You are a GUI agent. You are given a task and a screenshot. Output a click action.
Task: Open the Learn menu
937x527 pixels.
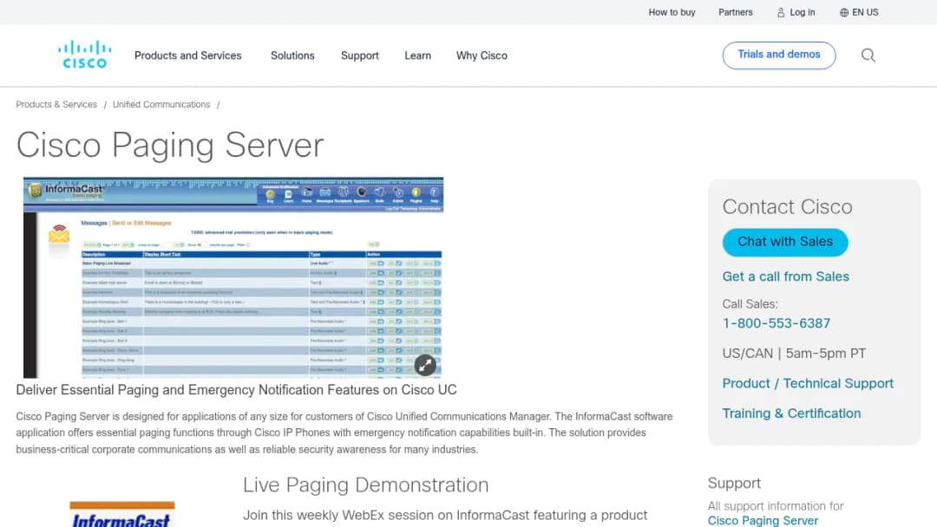click(x=417, y=55)
